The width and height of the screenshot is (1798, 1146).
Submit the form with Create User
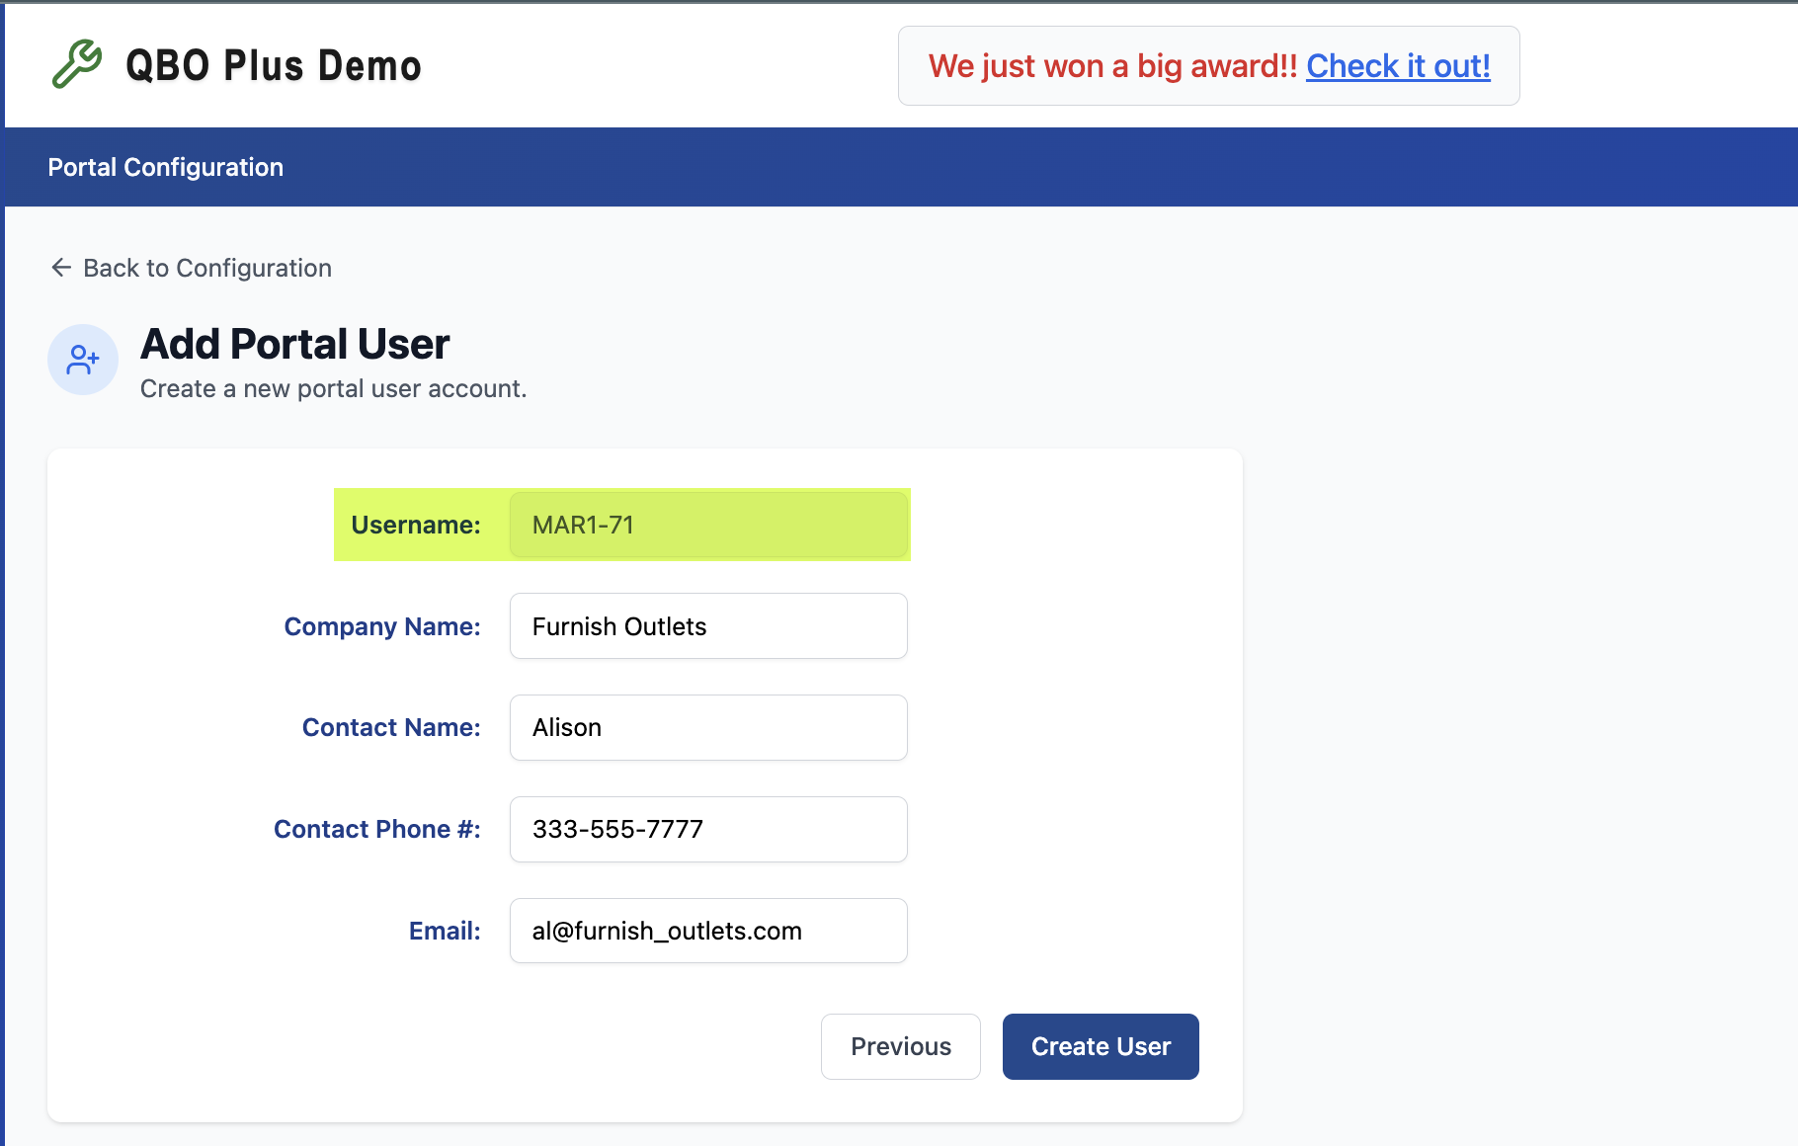(1101, 1046)
